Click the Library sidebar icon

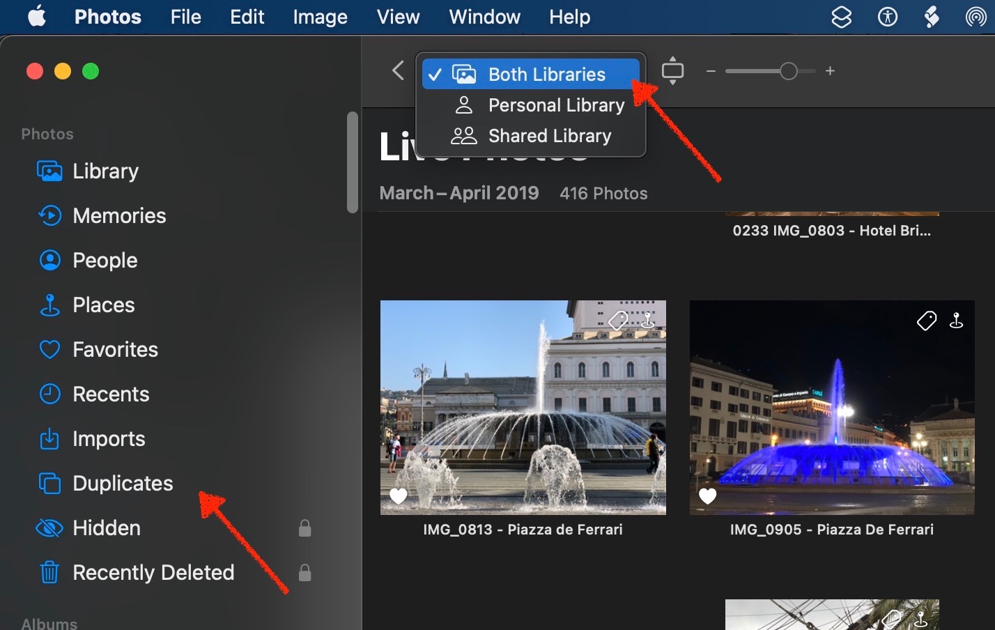coord(49,171)
